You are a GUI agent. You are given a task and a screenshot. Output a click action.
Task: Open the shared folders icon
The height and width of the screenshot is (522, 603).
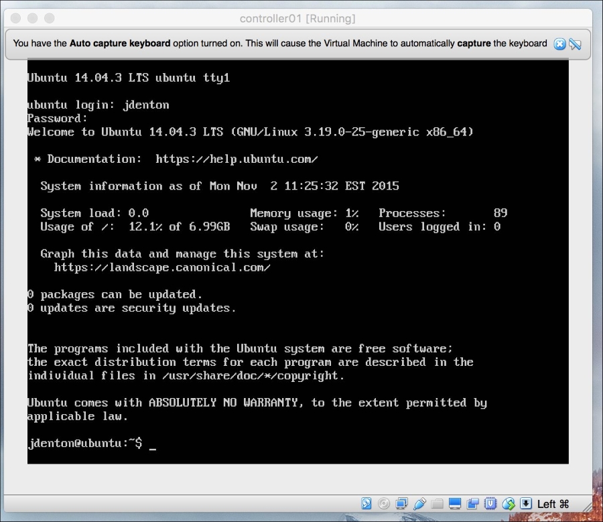coord(438,503)
